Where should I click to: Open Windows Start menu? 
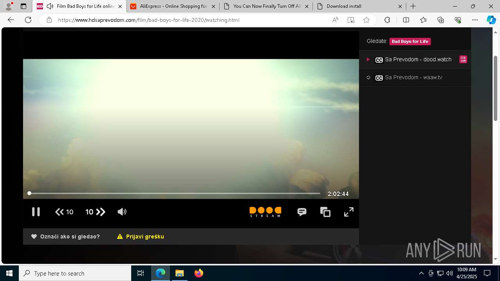coord(9,273)
